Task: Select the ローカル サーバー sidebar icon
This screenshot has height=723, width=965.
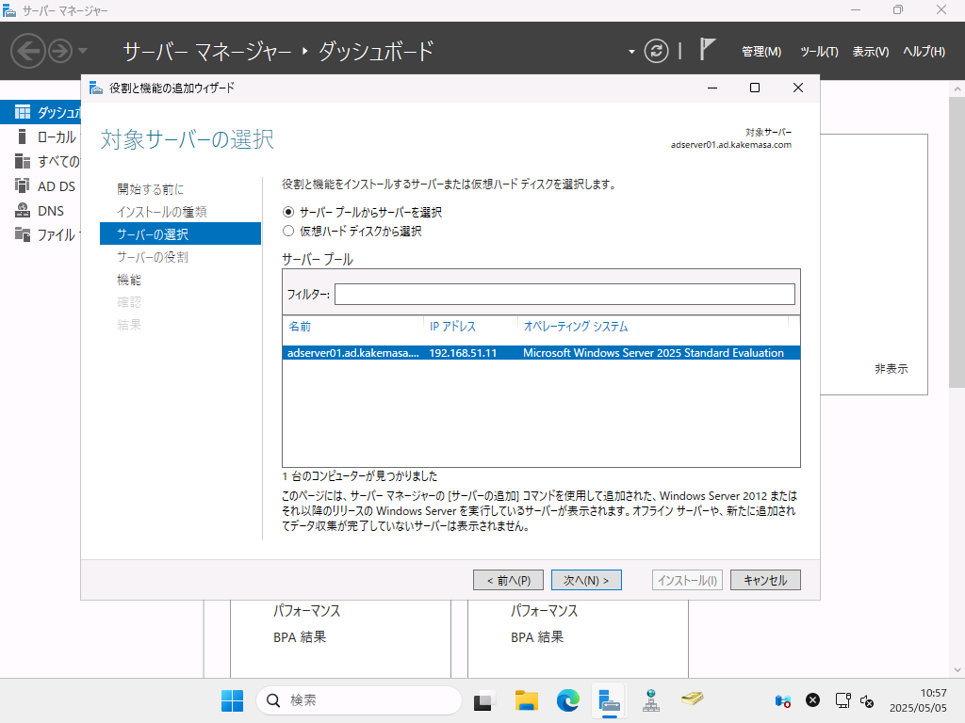Action: click(23, 137)
